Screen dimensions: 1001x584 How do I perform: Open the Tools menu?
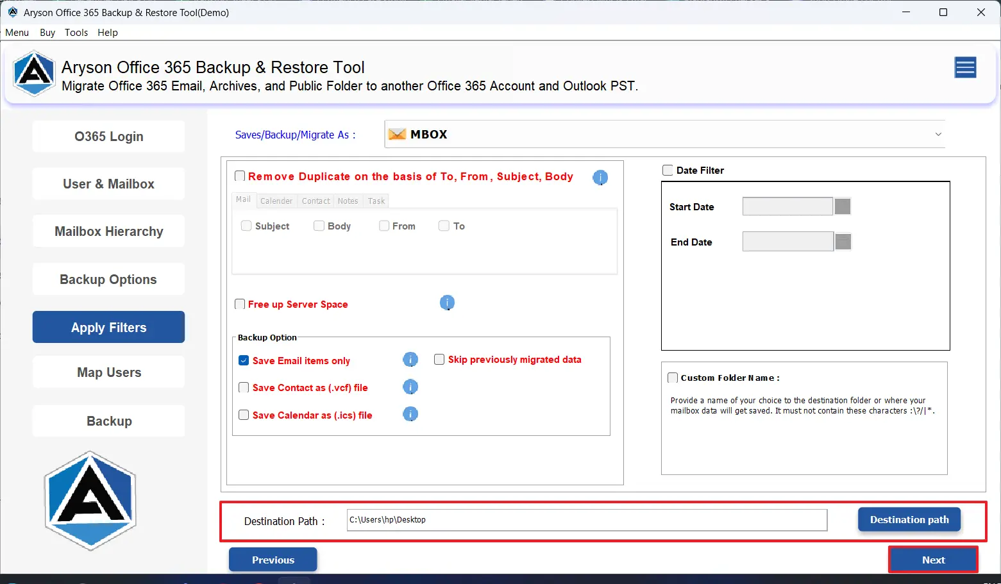[76, 32]
